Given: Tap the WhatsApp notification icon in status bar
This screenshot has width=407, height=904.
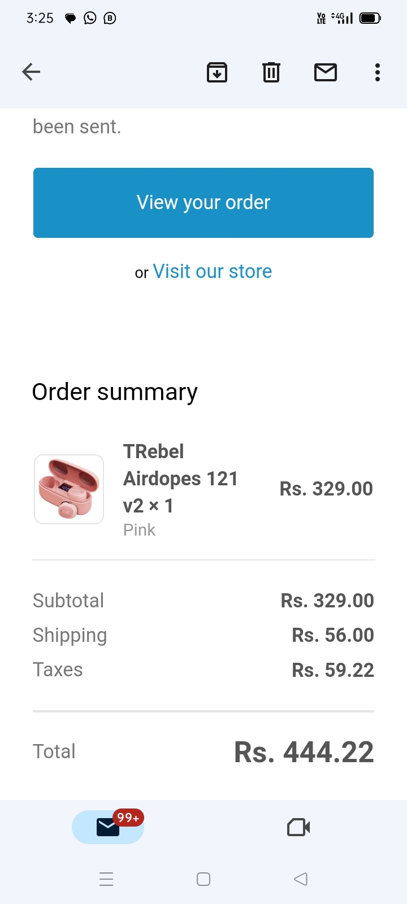Looking at the screenshot, I should click(x=90, y=18).
